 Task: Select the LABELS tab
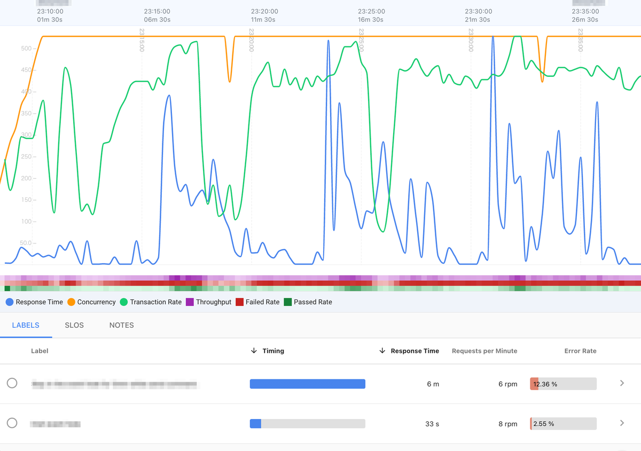26,325
